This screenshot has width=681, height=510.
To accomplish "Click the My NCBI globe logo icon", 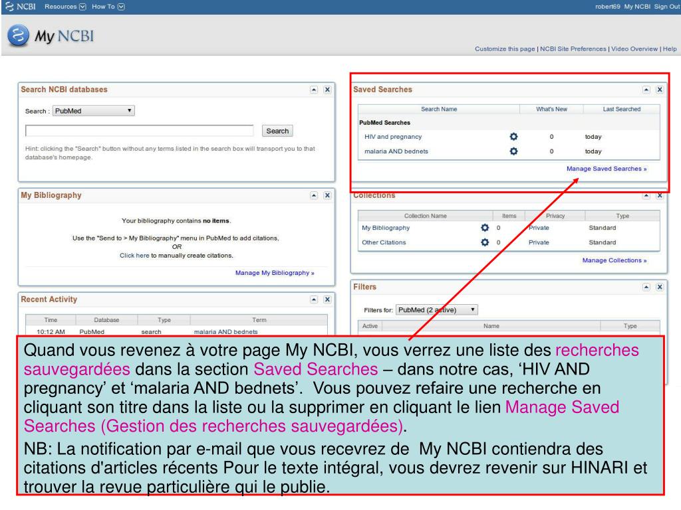I will point(18,36).
